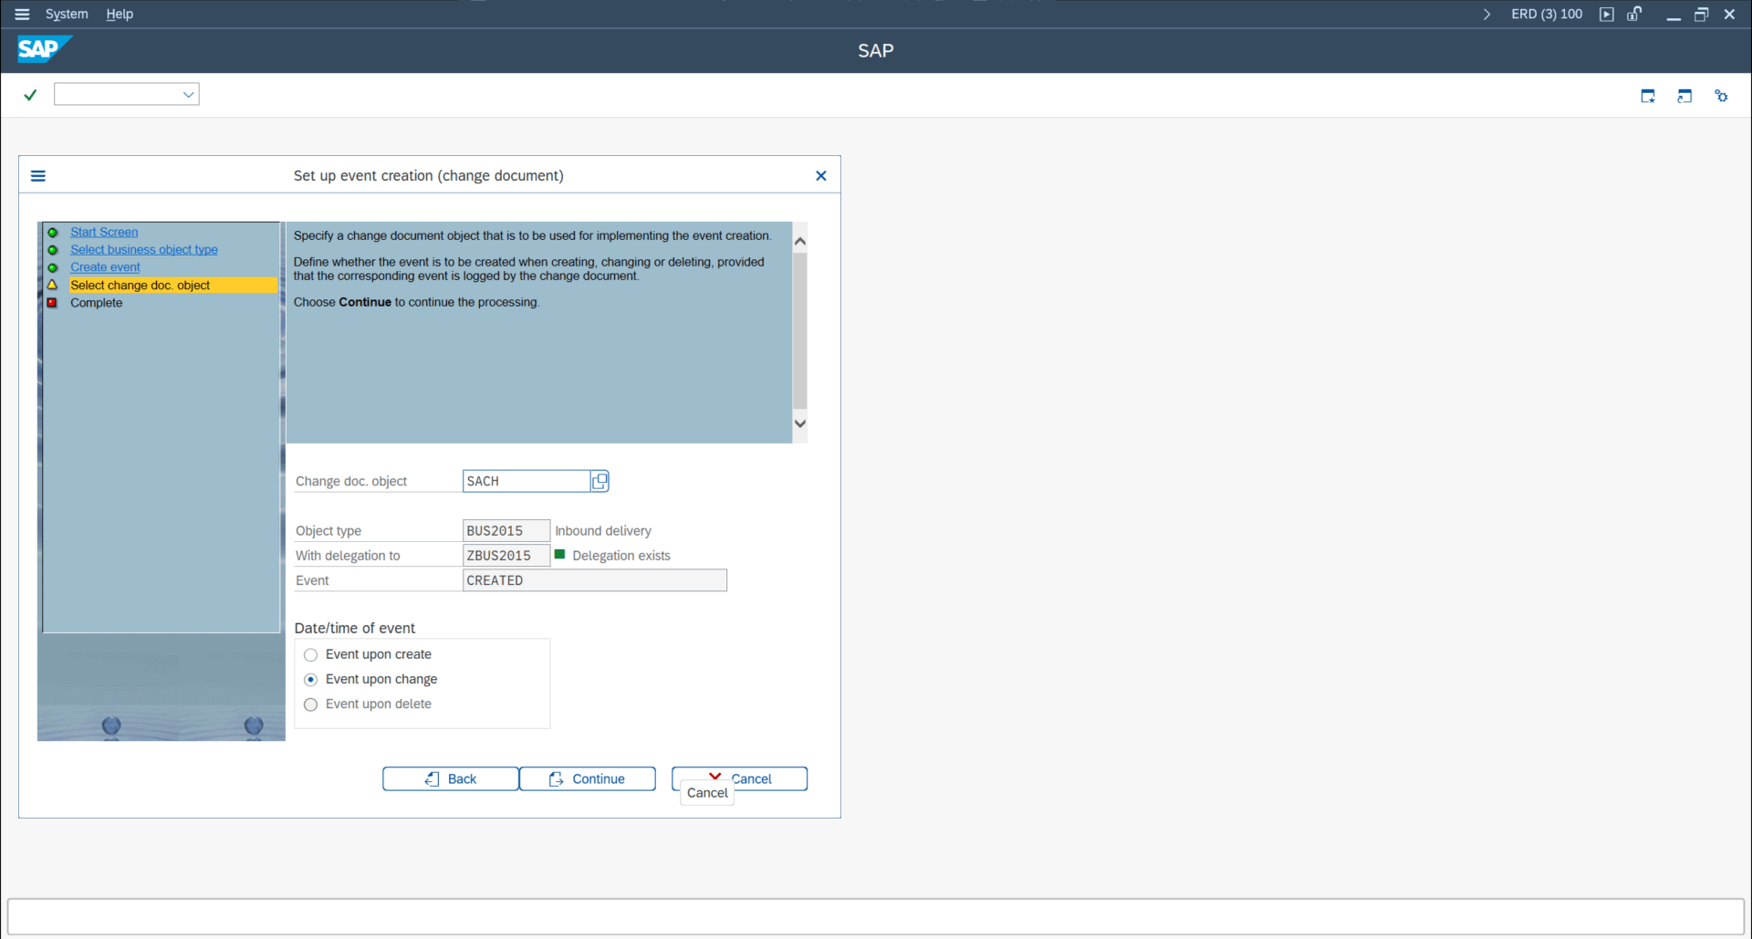The image size is (1752, 939).
Task: Select the Complete step
Action: click(x=96, y=303)
